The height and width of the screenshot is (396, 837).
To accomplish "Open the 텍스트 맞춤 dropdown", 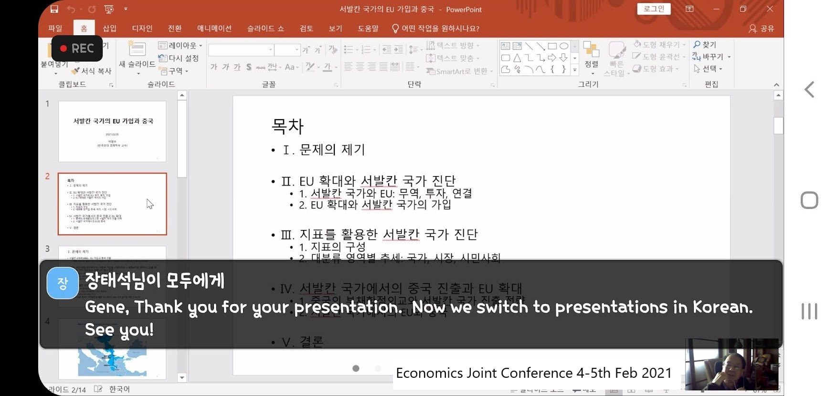I will click(x=453, y=58).
